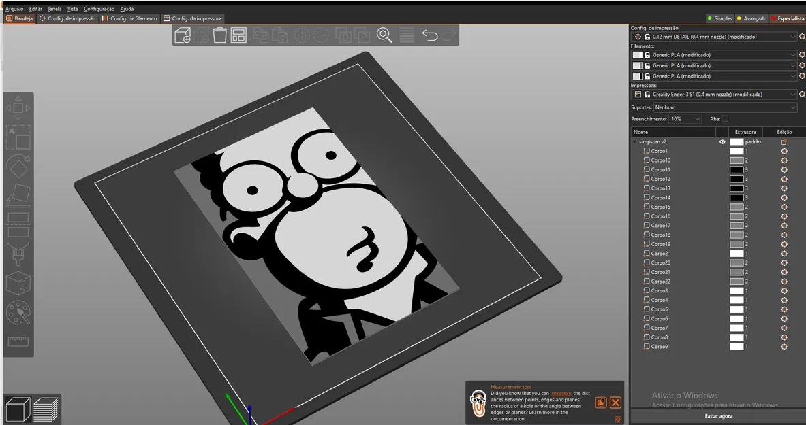Select the Move gizmo tool

click(18, 108)
